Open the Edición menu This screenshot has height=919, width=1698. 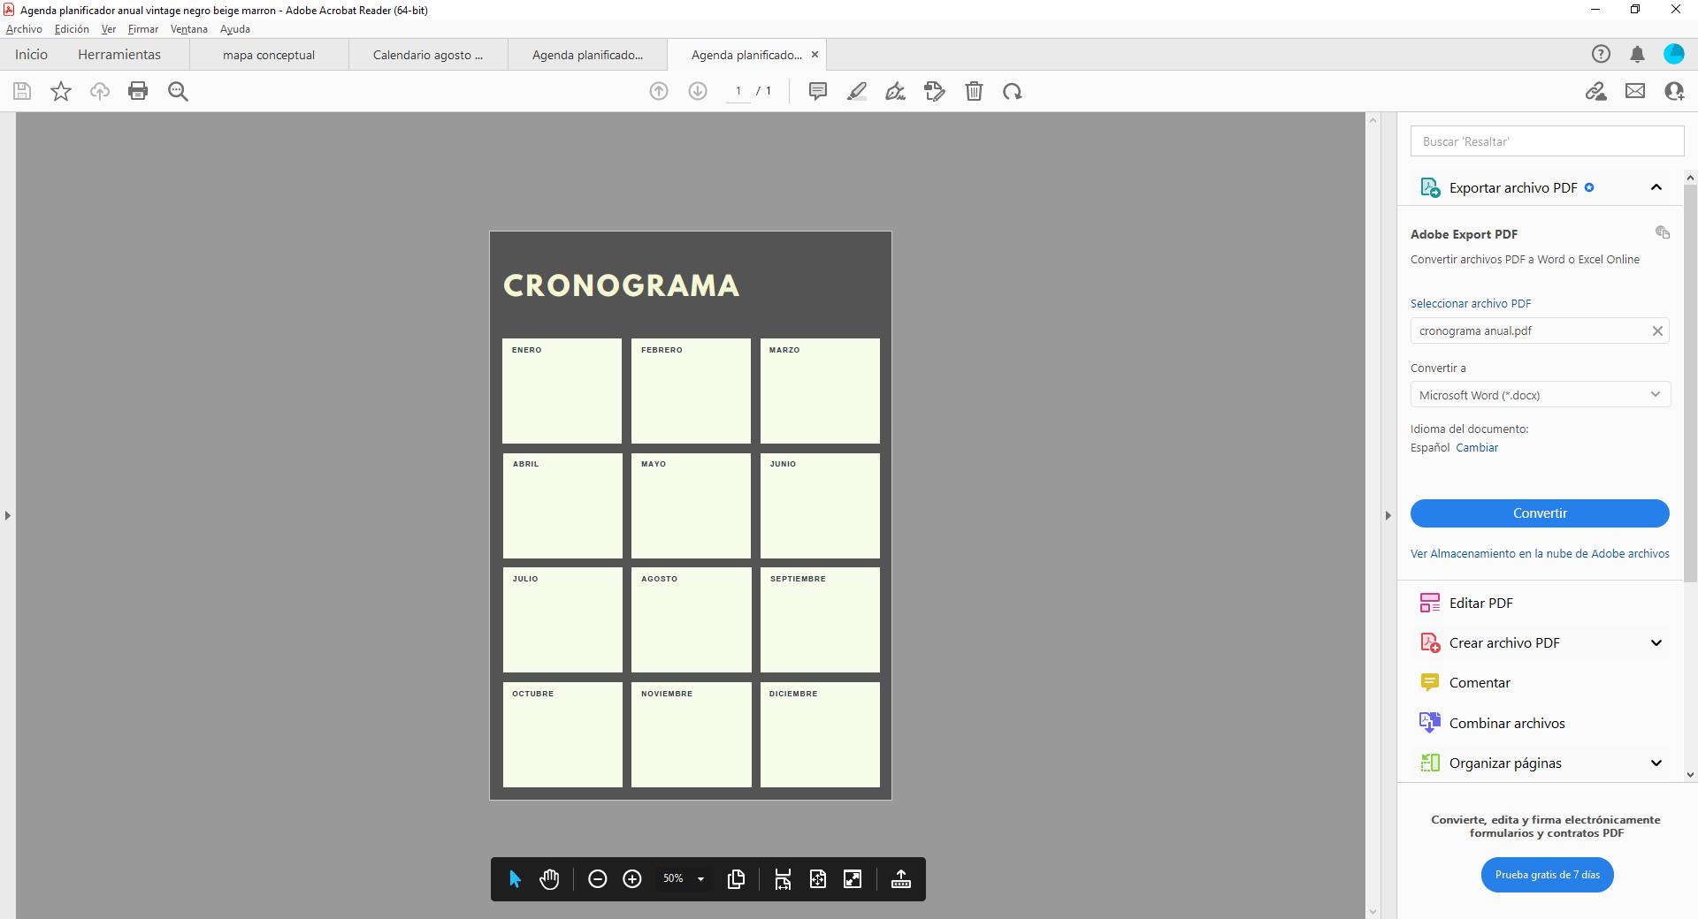point(72,29)
